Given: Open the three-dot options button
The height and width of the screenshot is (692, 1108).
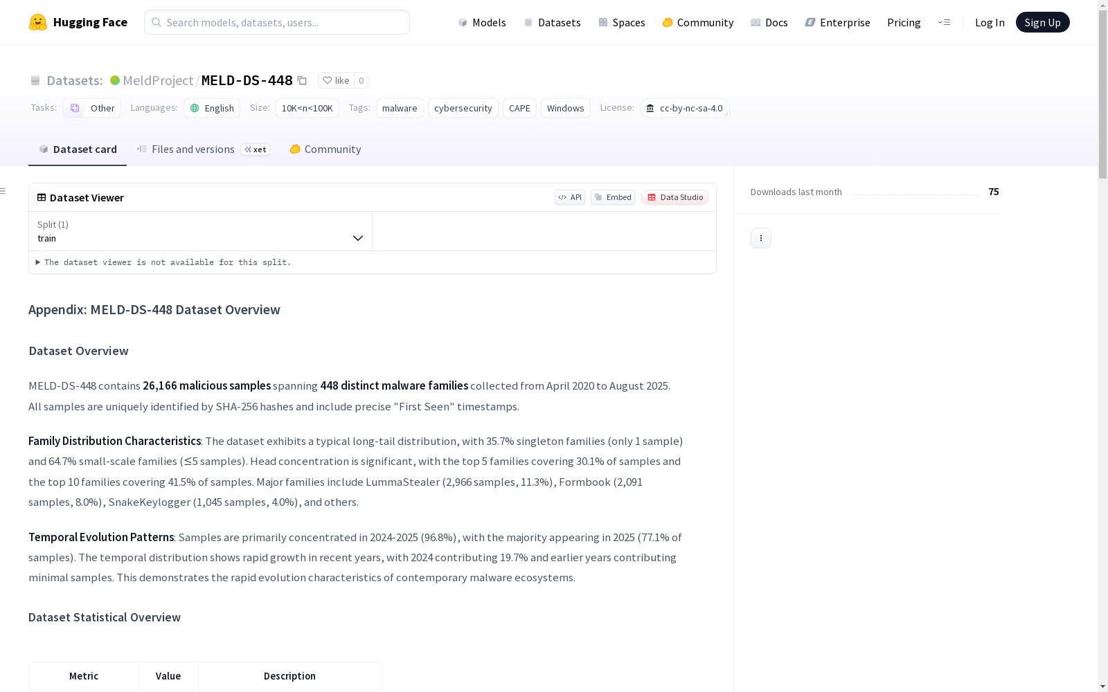Looking at the screenshot, I should pos(761,238).
